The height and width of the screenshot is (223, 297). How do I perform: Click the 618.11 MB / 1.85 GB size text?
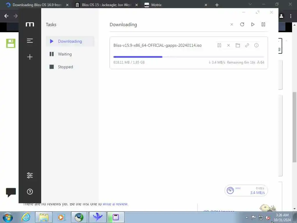pyautogui.click(x=129, y=62)
